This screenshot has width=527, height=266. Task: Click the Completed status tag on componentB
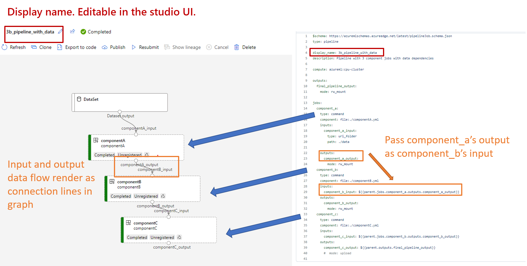121,196
